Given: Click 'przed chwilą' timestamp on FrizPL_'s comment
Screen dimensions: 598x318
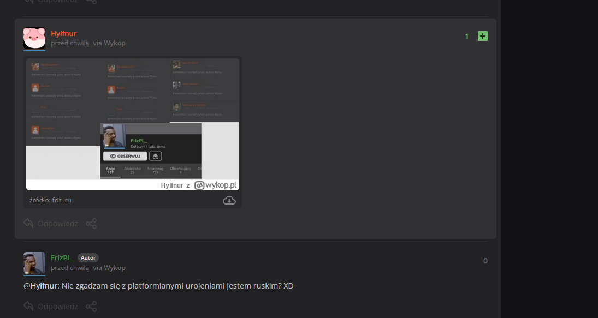Looking at the screenshot, I should coord(70,268).
